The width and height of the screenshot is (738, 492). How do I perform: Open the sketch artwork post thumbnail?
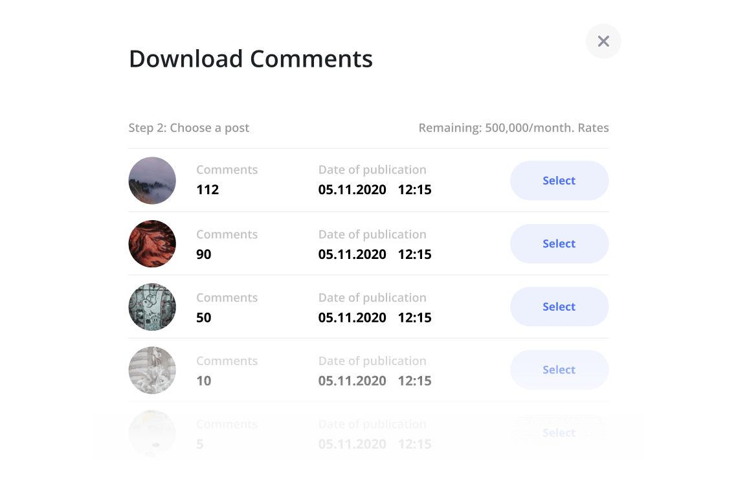[152, 307]
